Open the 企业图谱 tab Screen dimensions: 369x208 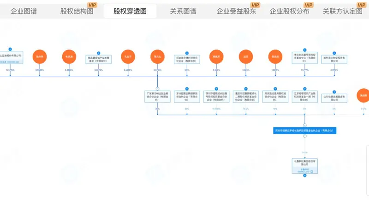(x=24, y=11)
